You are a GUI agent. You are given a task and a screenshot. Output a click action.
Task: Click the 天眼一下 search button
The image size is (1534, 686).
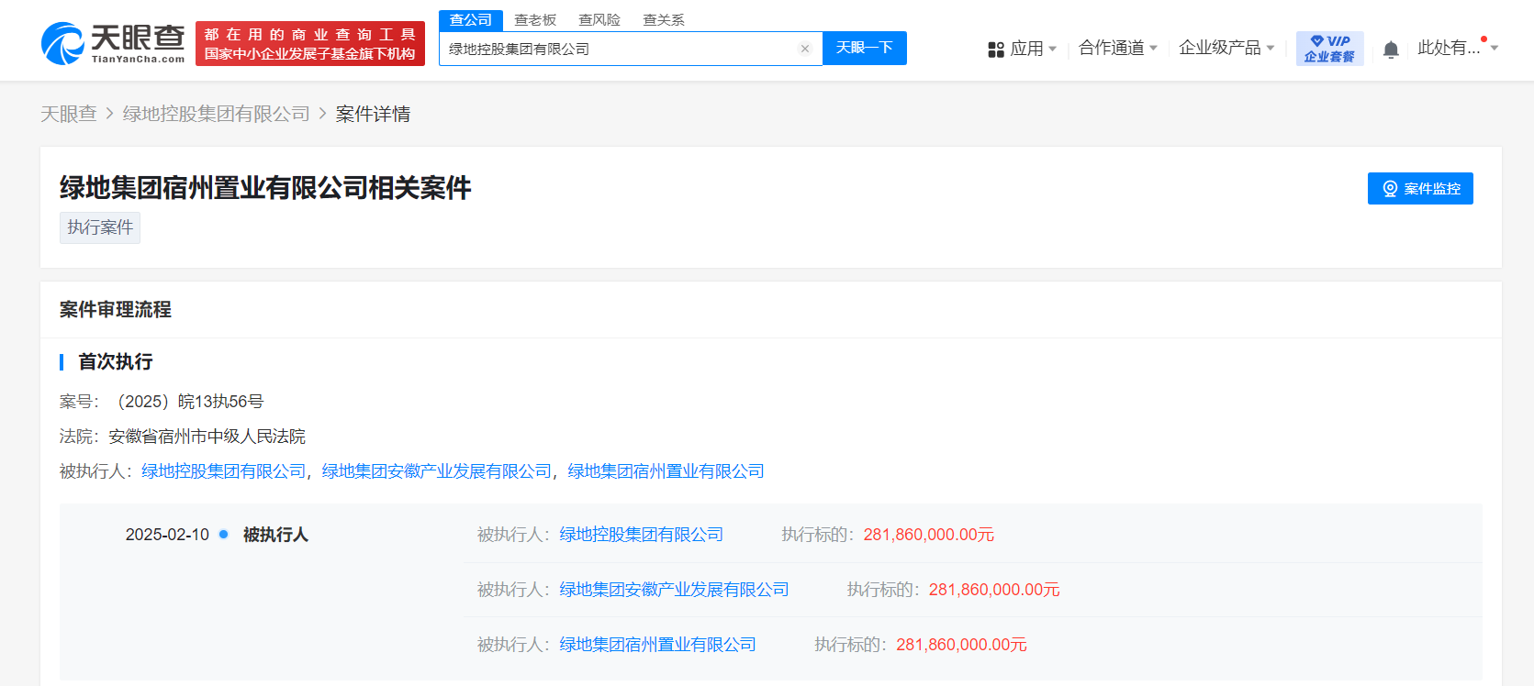click(865, 48)
